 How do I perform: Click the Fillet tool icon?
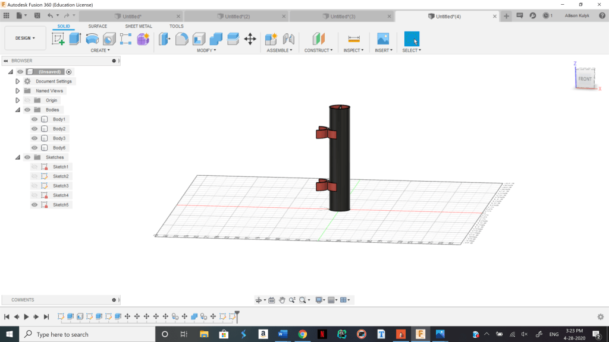(x=182, y=39)
